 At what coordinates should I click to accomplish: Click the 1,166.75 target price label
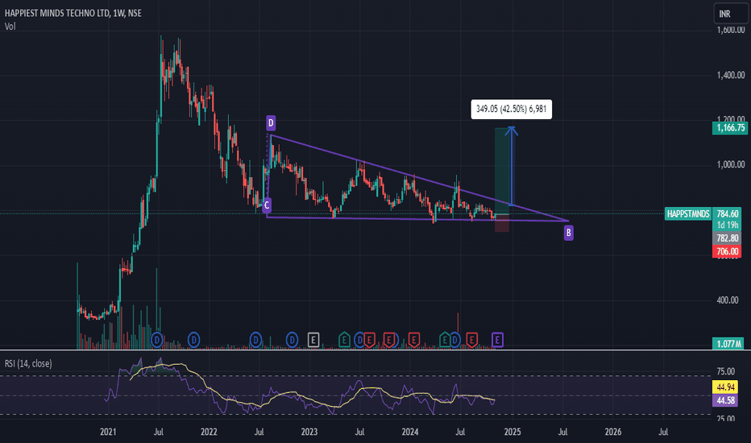click(730, 128)
